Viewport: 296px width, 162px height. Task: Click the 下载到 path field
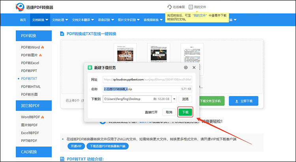[x=137, y=99]
